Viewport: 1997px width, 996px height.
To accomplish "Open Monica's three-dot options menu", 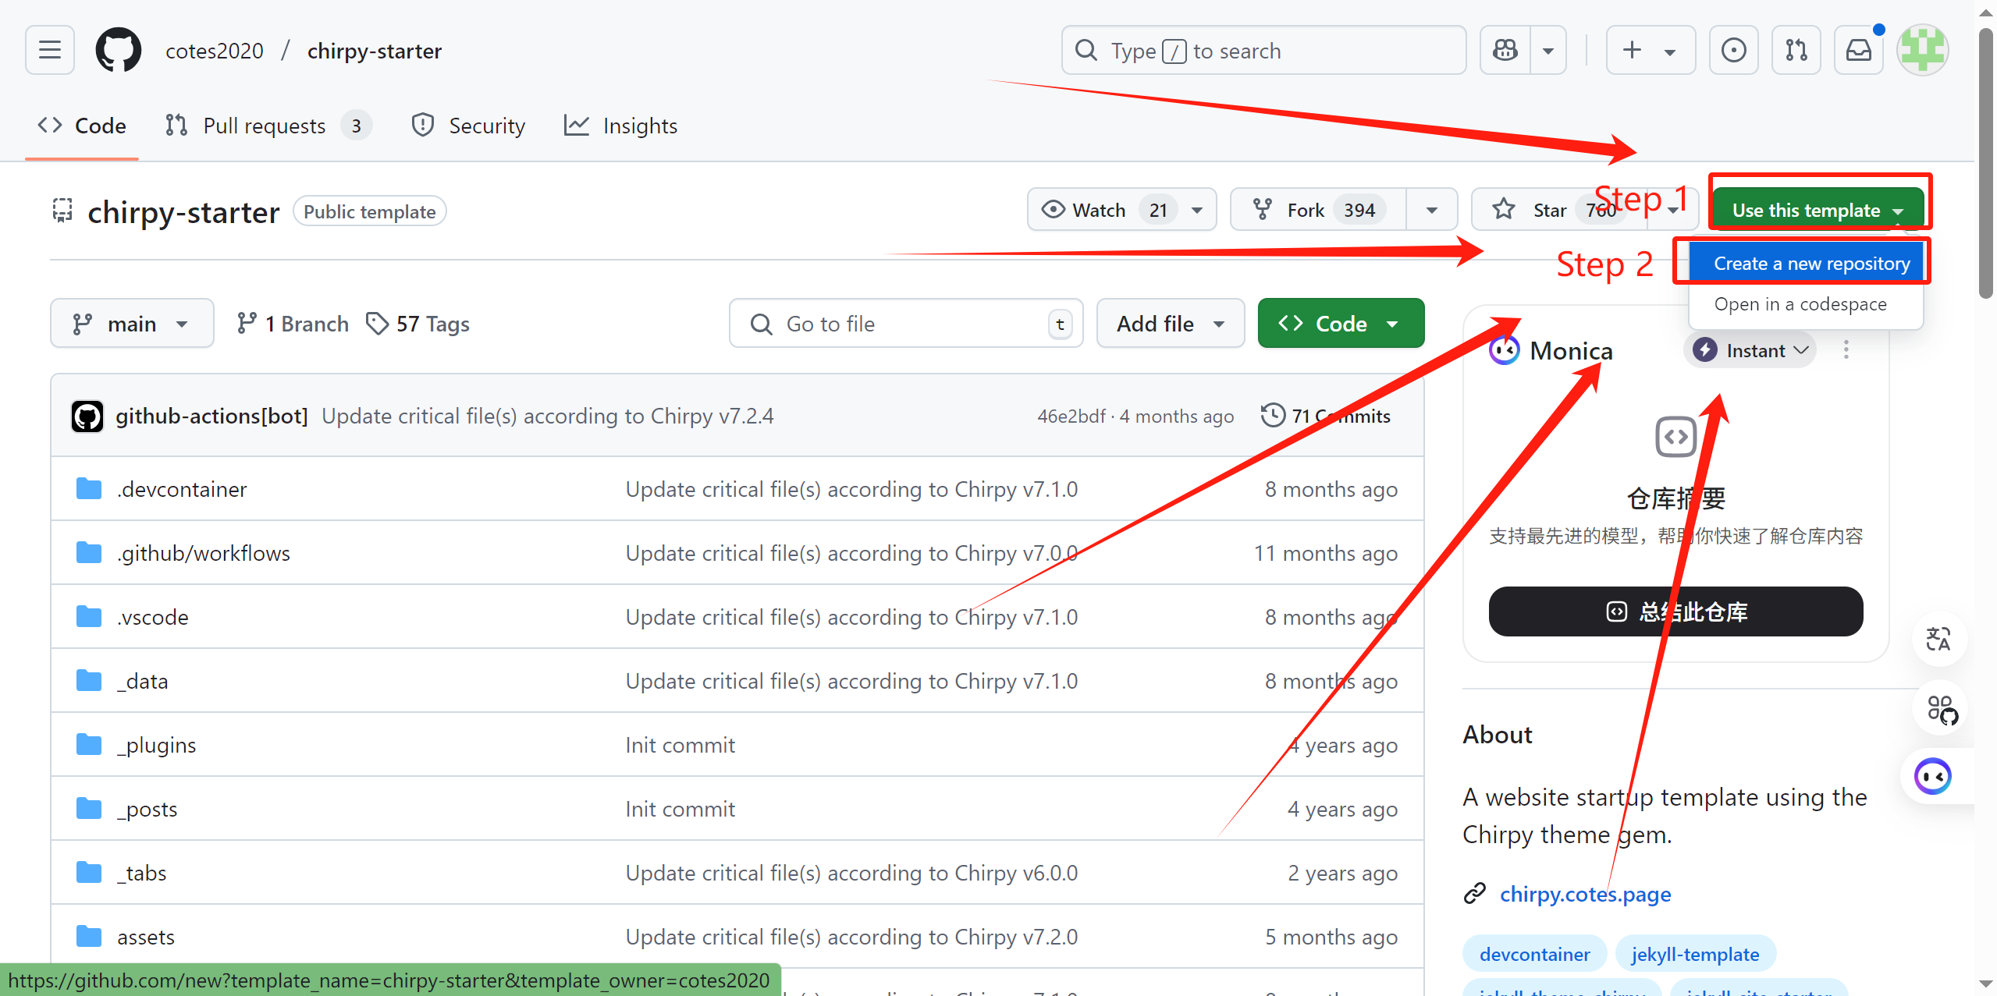I will (x=1846, y=350).
